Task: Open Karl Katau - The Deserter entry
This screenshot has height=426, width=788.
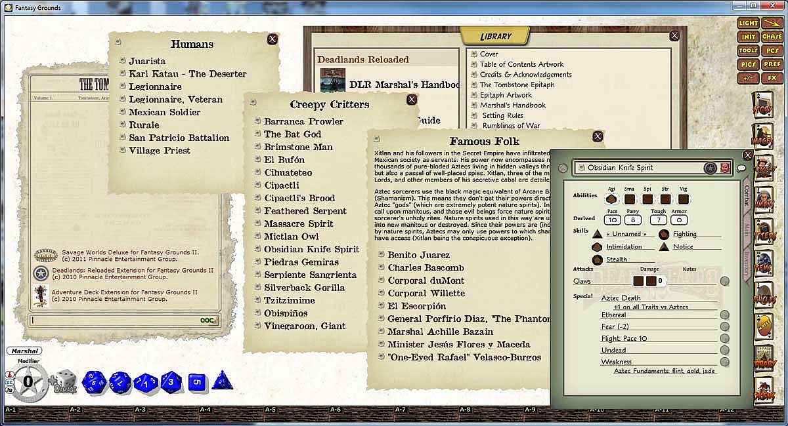Action: point(188,74)
